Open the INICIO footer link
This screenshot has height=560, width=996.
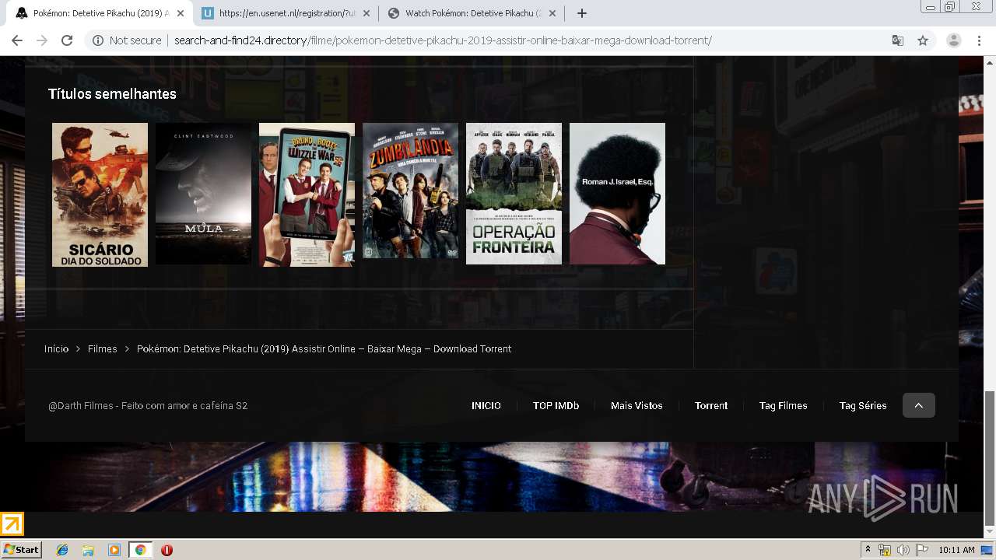(x=486, y=405)
